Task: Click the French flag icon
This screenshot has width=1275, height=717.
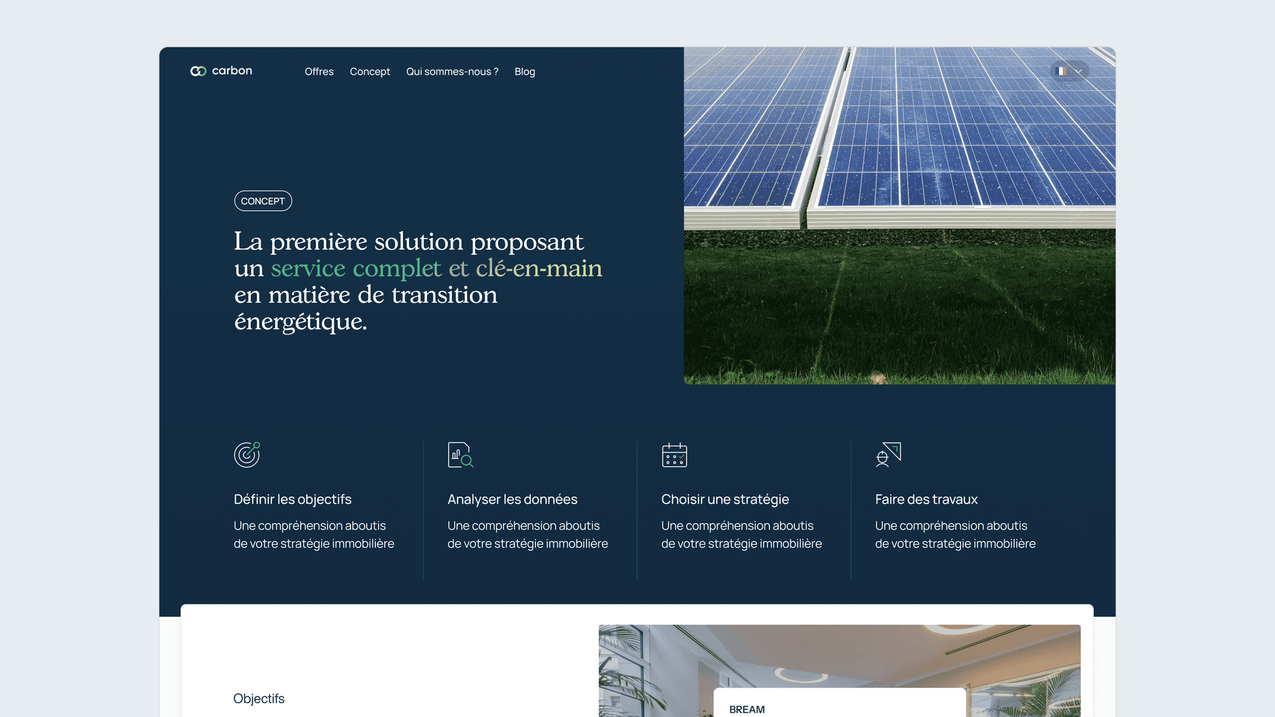Action: tap(1062, 71)
